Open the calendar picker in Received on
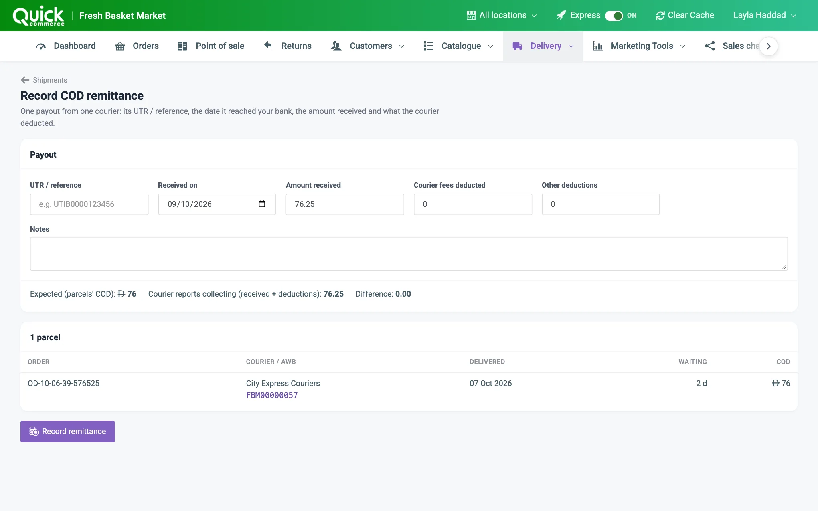This screenshot has height=511, width=818. [262, 204]
